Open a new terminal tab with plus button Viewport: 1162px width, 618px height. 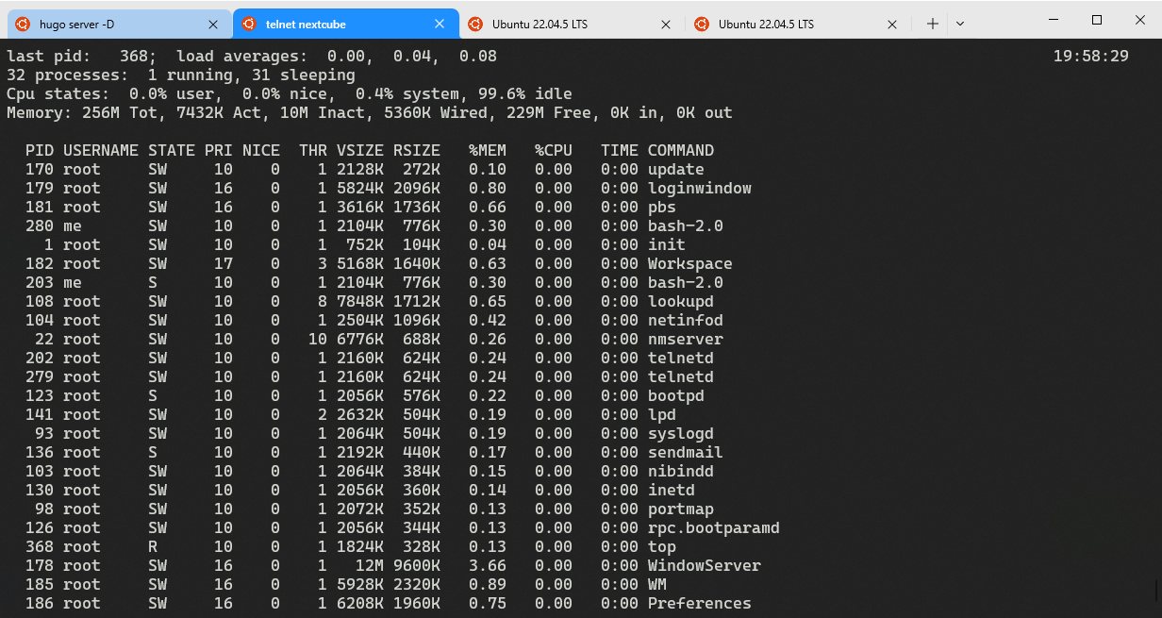click(933, 25)
